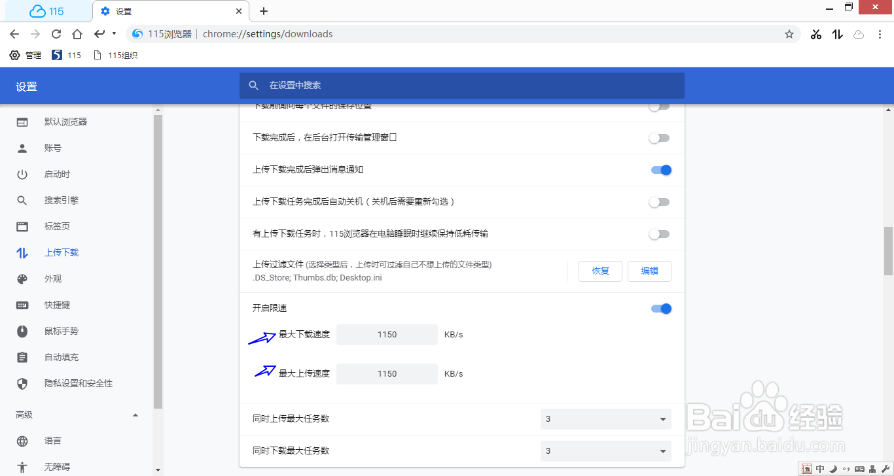The width and height of the screenshot is (894, 476).
Task: Click the 编辑 button for upload filter files
Action: coord(649,271)
